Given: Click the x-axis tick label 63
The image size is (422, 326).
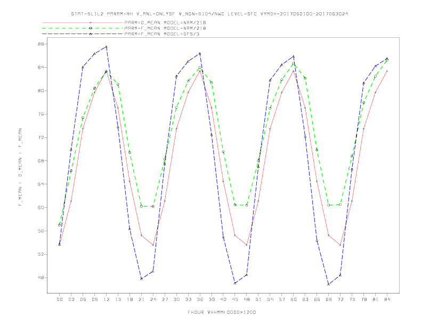Looking at the screenshot, I should (x=305, y=299).
